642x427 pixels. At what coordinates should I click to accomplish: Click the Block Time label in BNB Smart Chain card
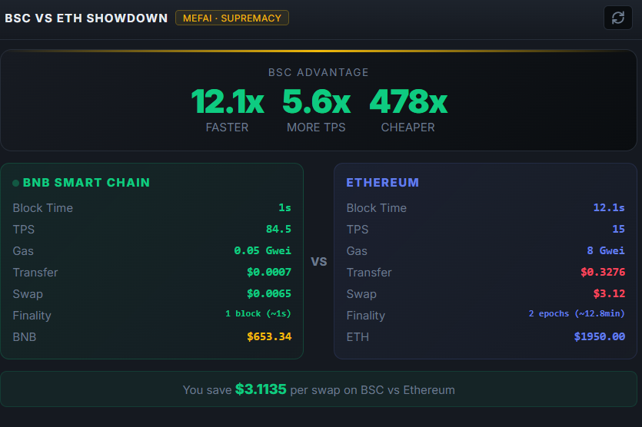pyautogui.click(x=42, y=208)
